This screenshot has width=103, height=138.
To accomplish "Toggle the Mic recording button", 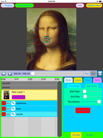I will point(93,74).
